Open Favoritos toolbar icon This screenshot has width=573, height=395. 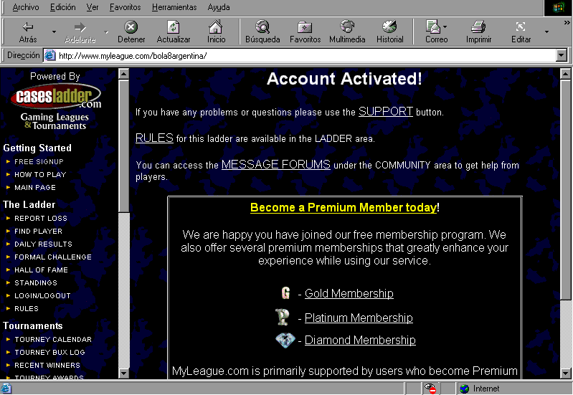305,27
